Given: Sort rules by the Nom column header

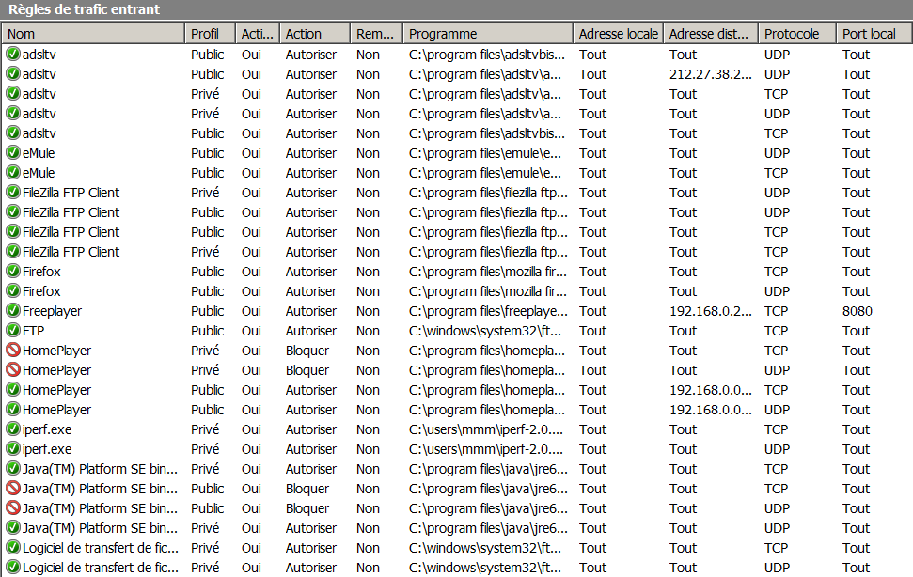Looking at the screenshot, I should 94,34.
